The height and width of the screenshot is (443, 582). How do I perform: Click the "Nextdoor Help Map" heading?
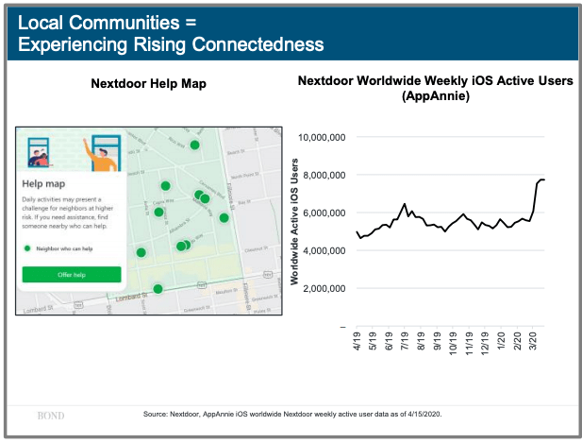click(x=148, y=84)
